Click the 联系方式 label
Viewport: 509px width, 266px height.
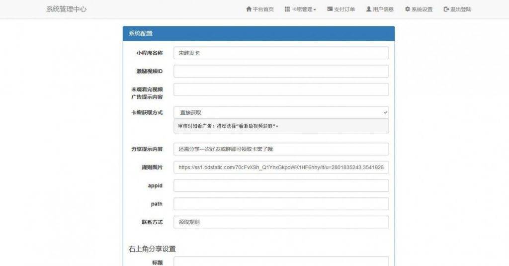152,222
